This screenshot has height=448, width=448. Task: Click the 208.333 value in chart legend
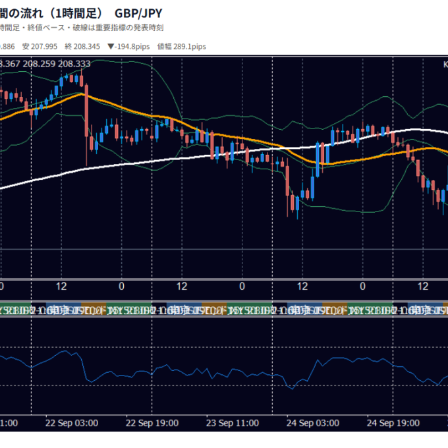pos(74,64)
